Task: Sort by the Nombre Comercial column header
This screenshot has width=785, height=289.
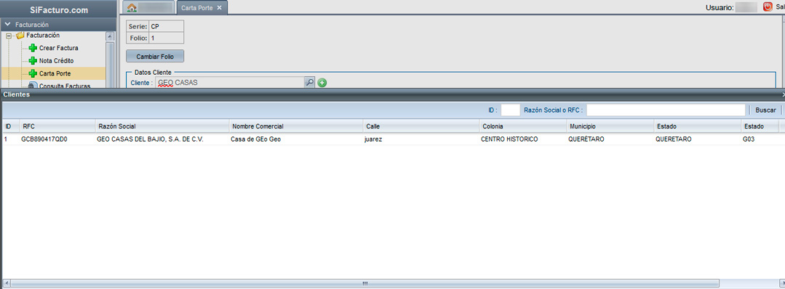Action: coord(296,126)
